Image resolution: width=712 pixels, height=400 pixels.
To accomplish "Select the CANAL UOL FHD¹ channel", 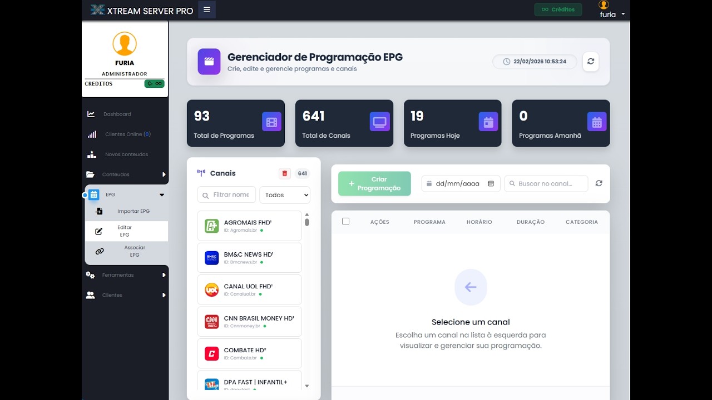I will [250, 289].
